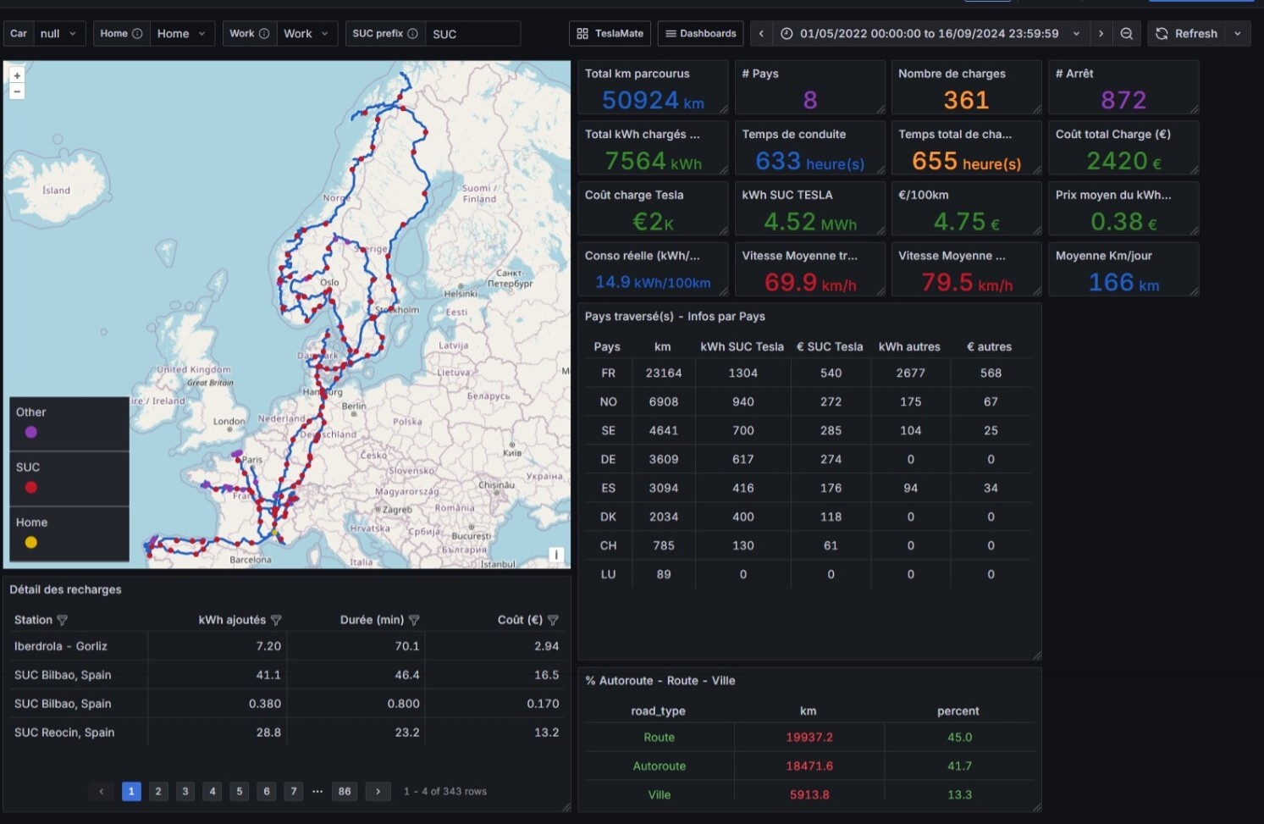Go to page 2 of the recharges table
Image resolution: width=1264 pixels, height=824 pixels.
(x=158, y=792)
